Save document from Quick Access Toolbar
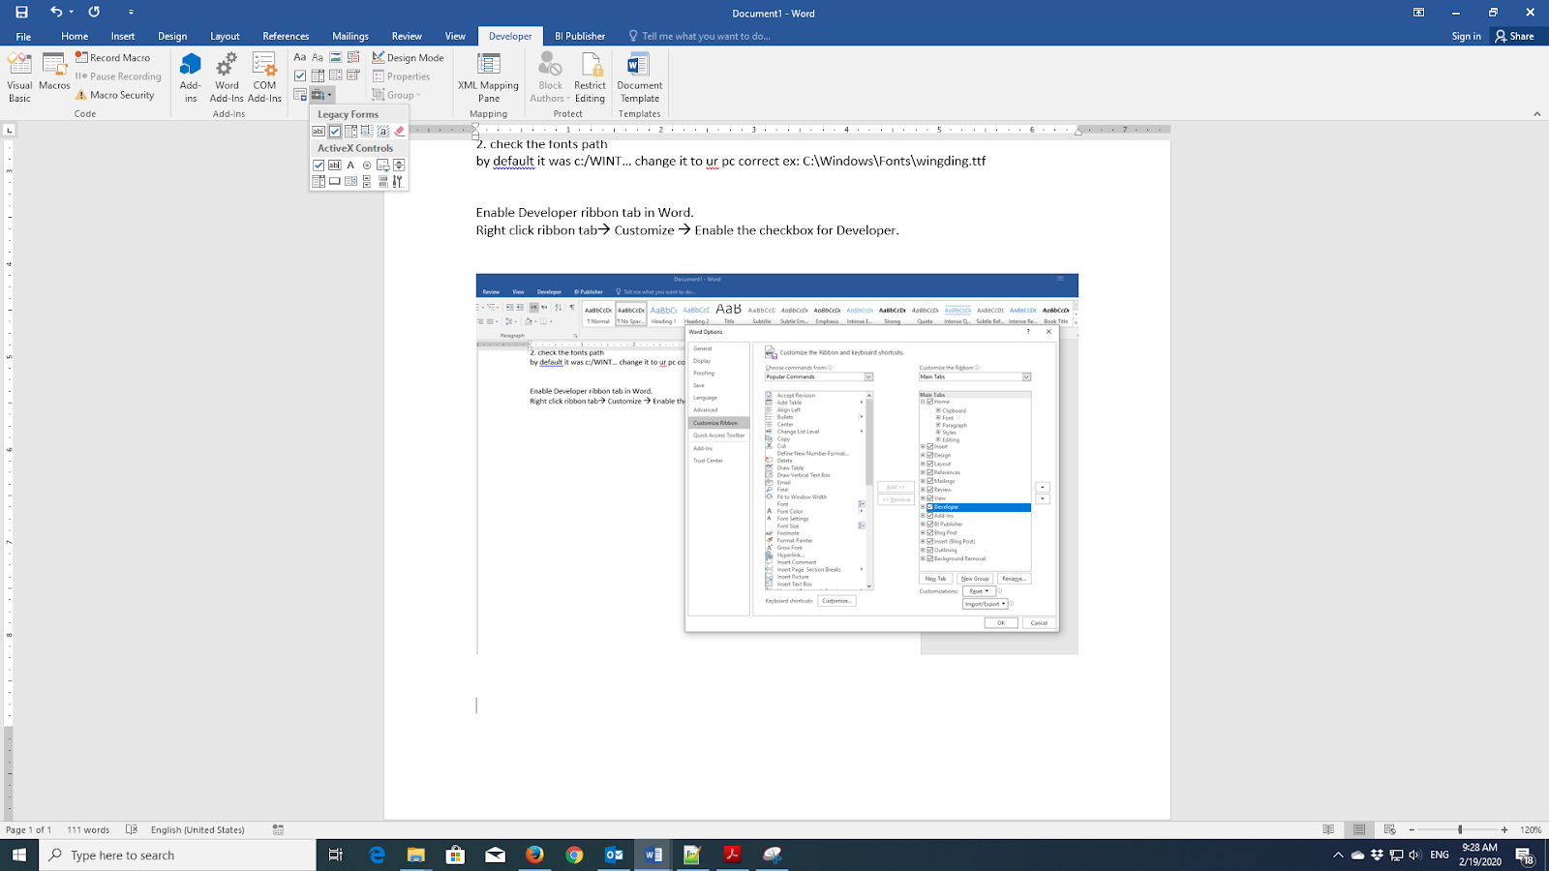 (21, 13)
